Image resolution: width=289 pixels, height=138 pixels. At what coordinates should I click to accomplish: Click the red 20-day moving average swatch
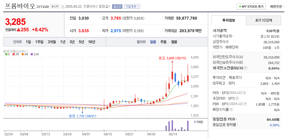point(14,54)
